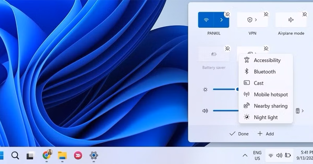313x164 pixels.
Task: Click the tray battery icon
Action: coord(287,156)
